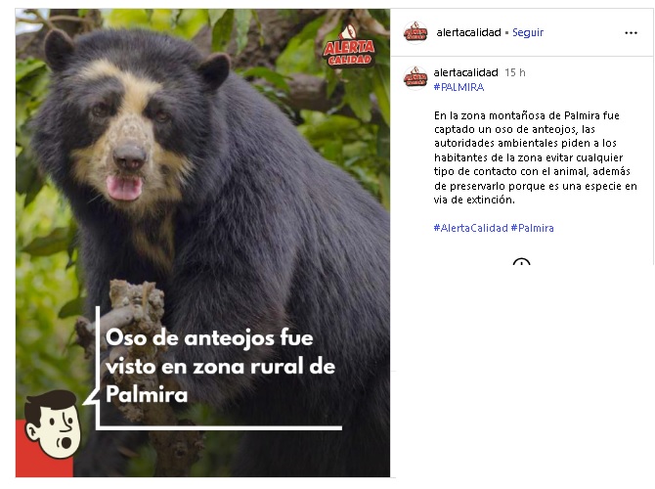The width and height of the screenshot is (655, 489).
Task: Open the #PALMIRA hashtag at caption top
Action: click(x=458, y=87)
